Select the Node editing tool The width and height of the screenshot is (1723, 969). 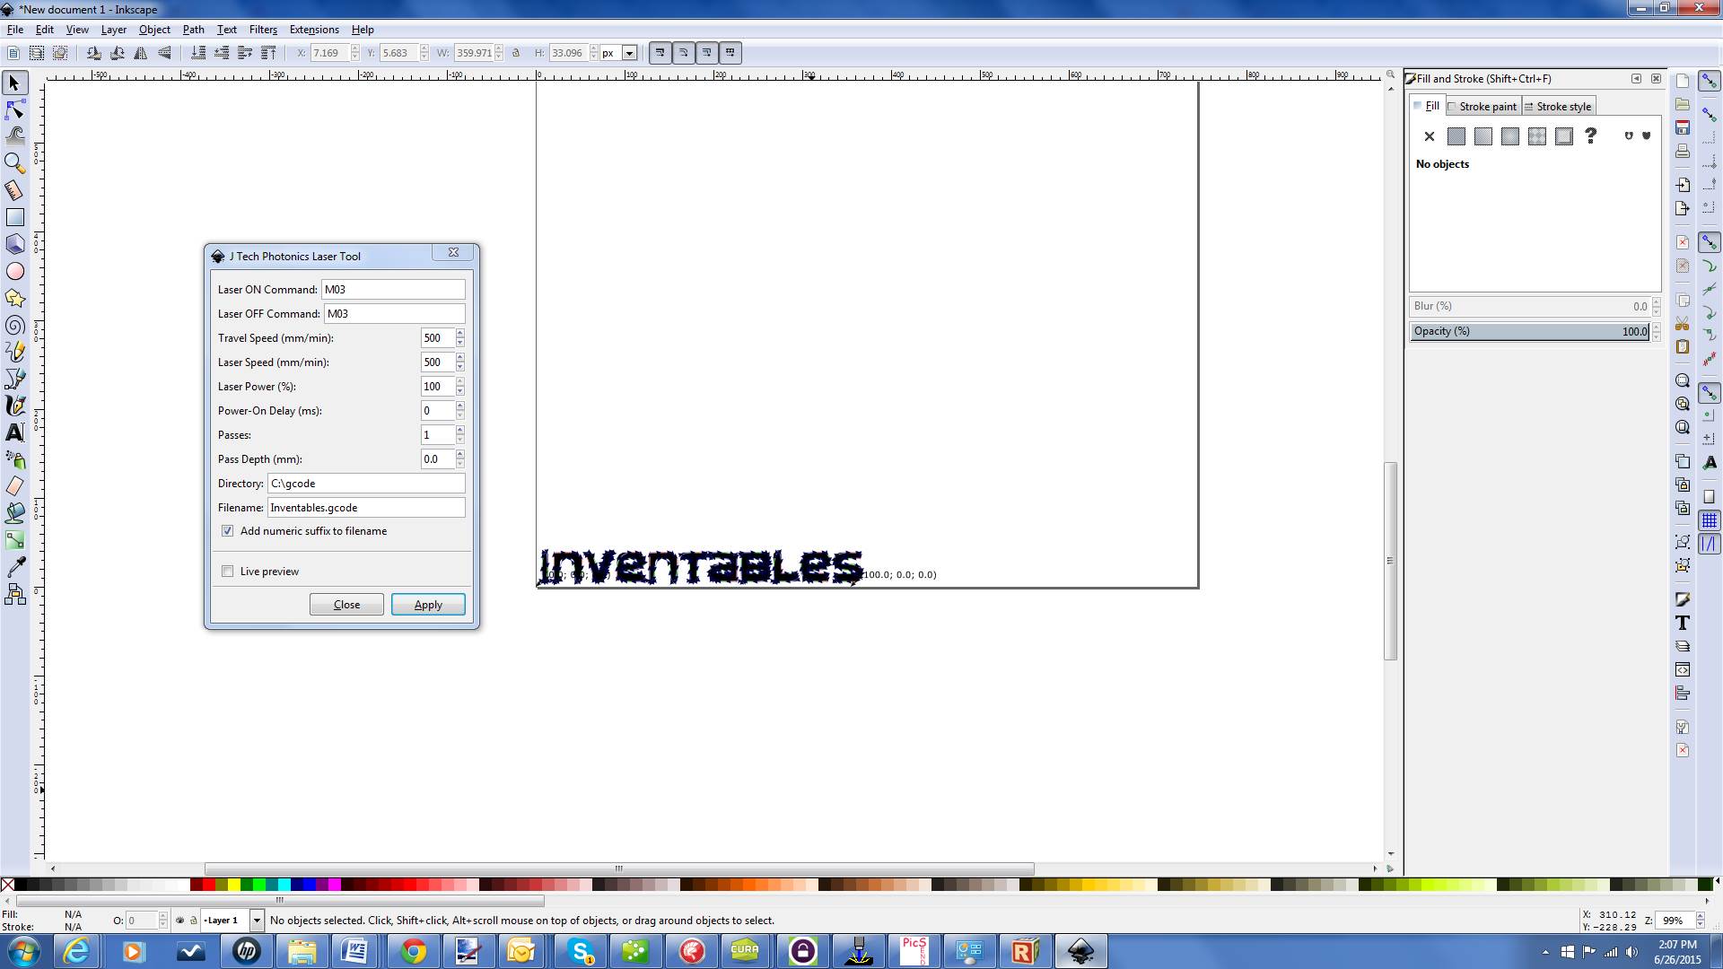point(15,110)
